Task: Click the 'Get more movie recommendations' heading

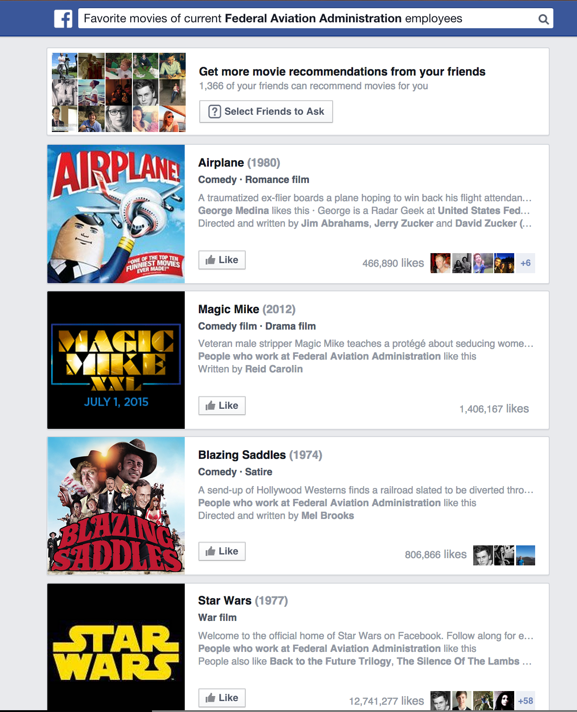Action: (342, 71)
